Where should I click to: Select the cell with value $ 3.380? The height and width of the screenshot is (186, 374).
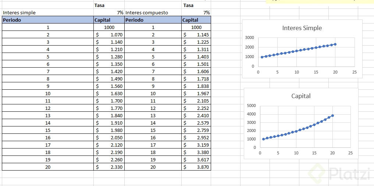[196, 153]
